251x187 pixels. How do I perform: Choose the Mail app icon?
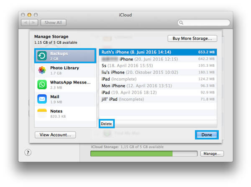tap(42, 99)
